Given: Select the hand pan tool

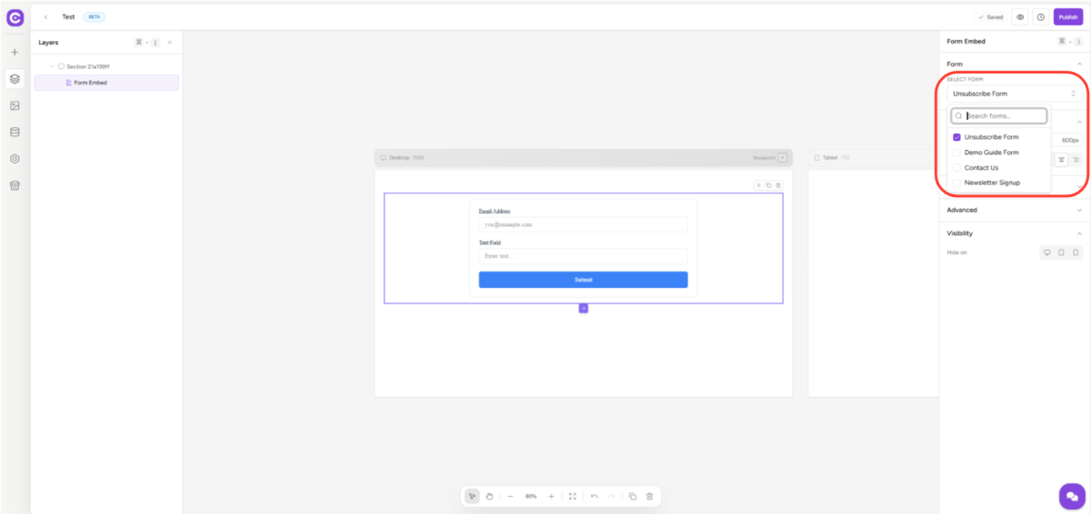Looking at the screenshot, I should [489, 496].
